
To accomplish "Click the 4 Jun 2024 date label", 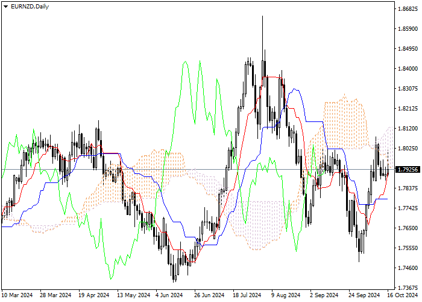I will click(x=169, y=295).
